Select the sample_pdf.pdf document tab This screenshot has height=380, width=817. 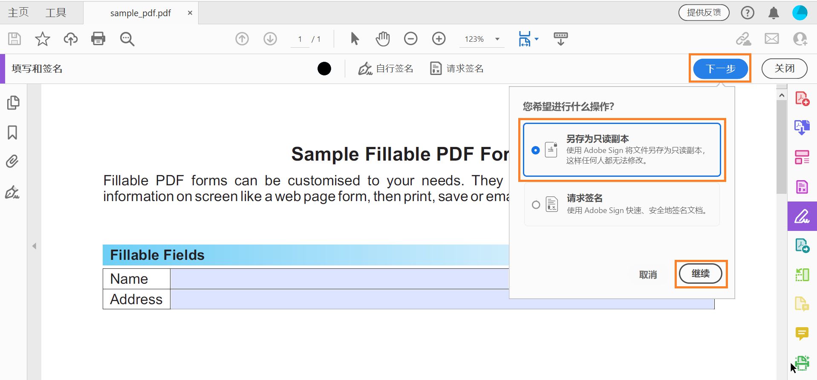coord(141,13)
